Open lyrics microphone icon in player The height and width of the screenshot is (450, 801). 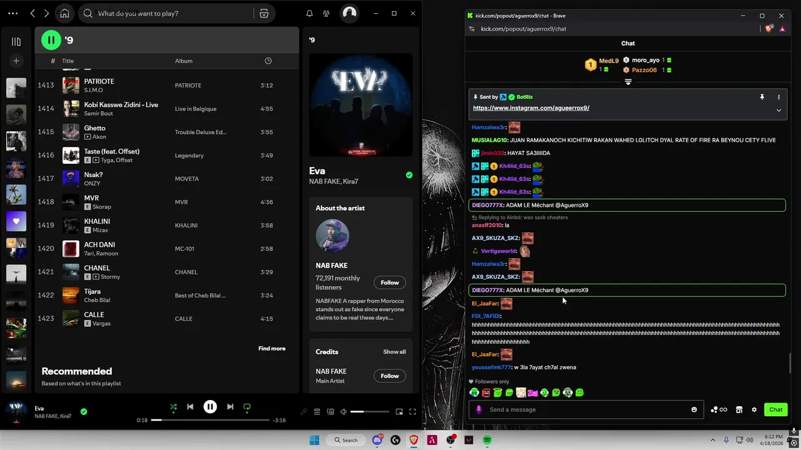pyautogui.click(x=304, y=412)
